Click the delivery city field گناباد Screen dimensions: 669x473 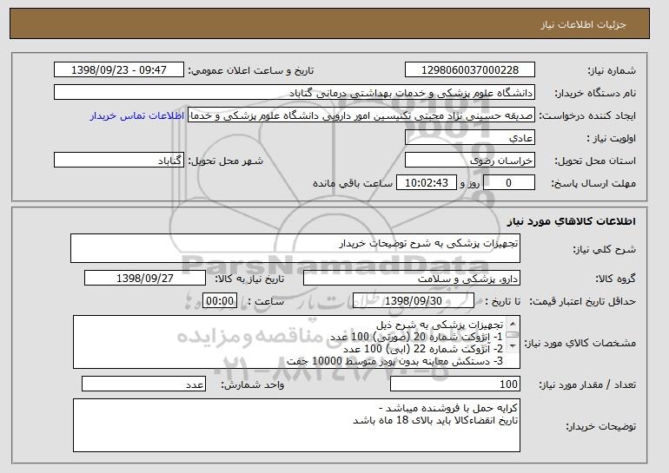119,161
